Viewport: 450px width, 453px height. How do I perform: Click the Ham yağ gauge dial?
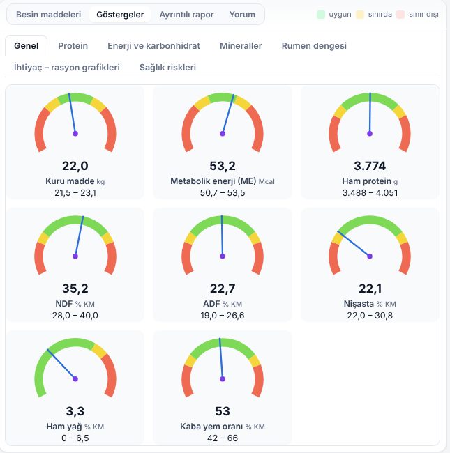(75, 367)
